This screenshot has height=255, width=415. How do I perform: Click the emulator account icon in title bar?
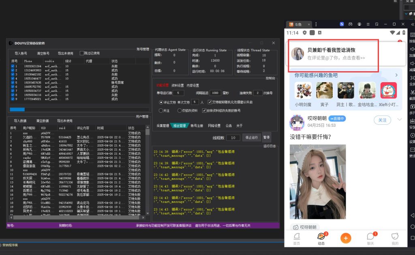tap(359, 24)
